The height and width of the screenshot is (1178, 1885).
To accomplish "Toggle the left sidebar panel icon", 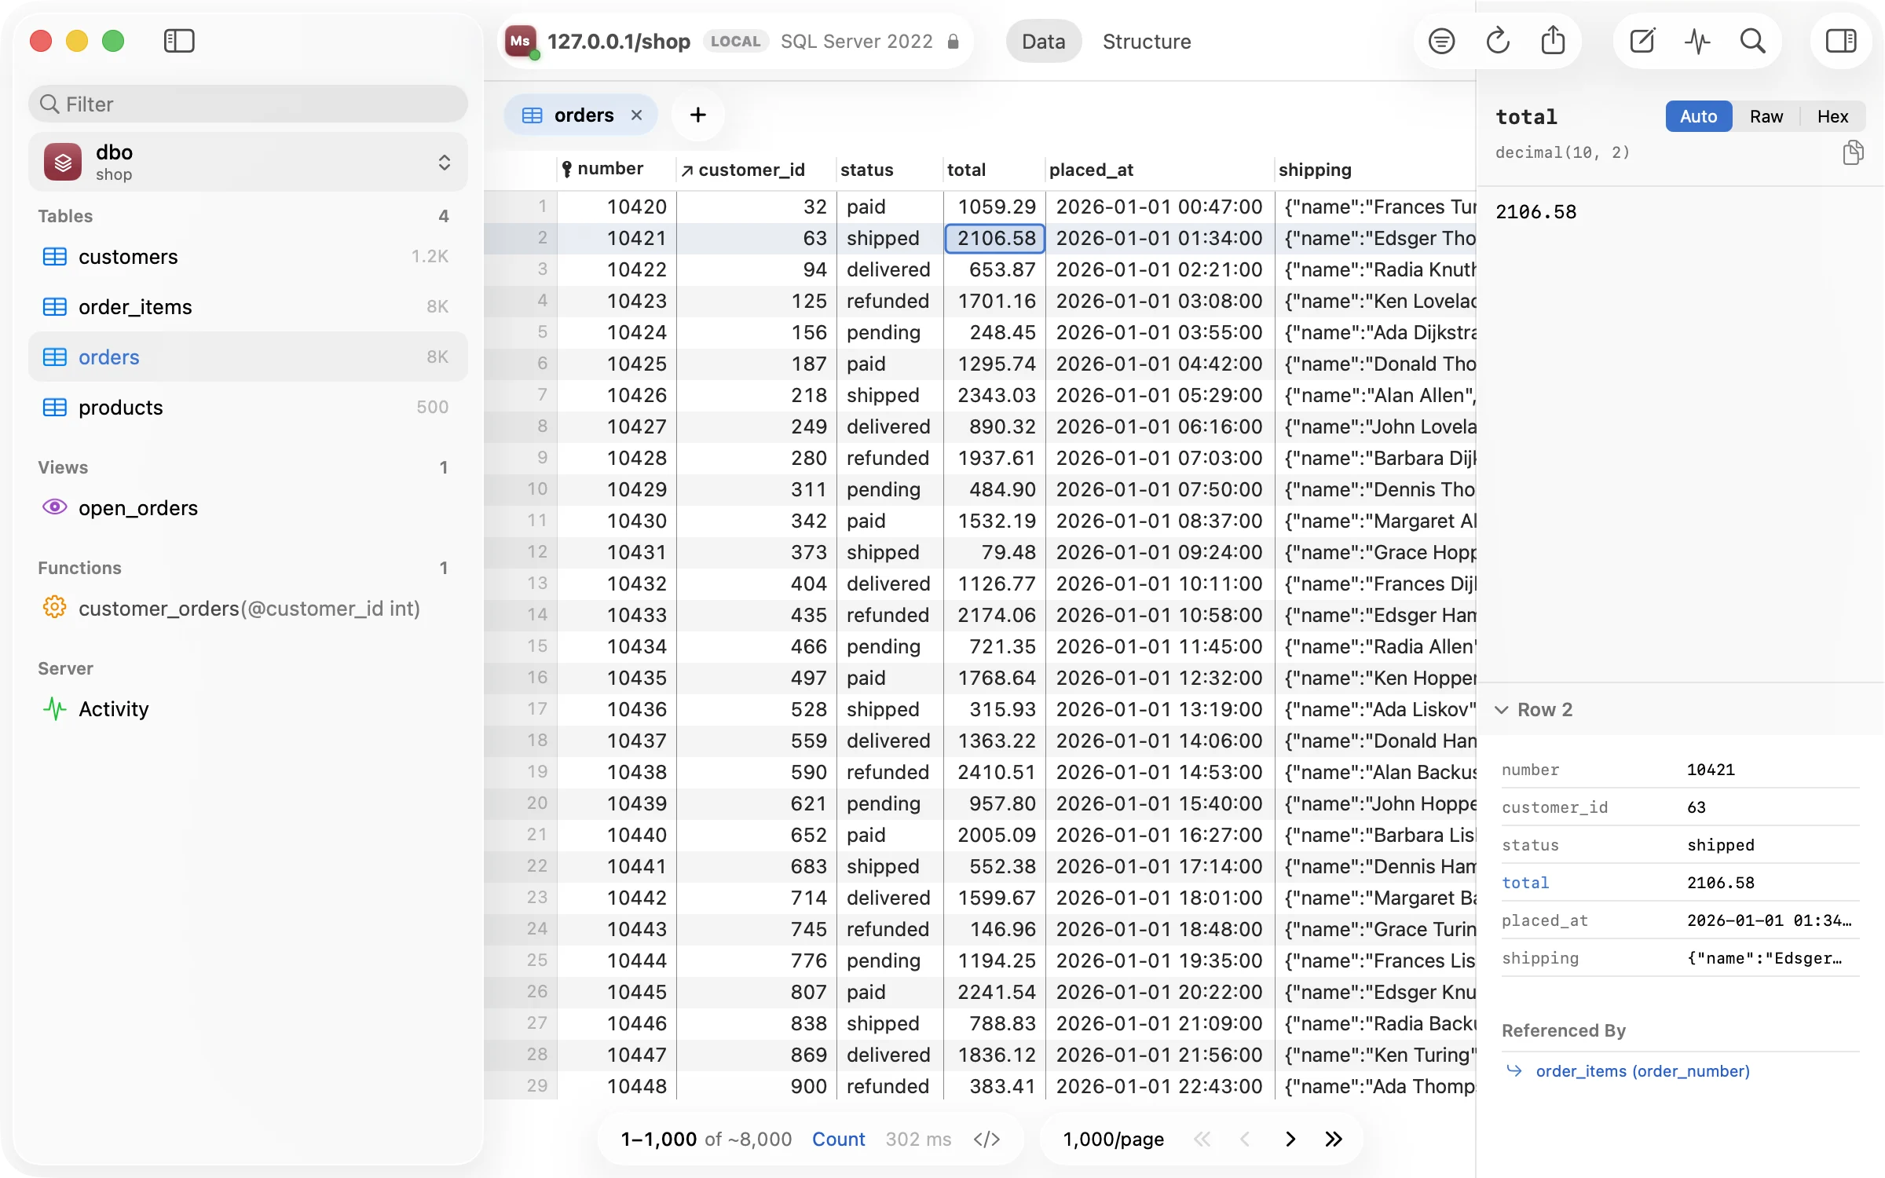I will pyautogui.click(x=179, y=41).
